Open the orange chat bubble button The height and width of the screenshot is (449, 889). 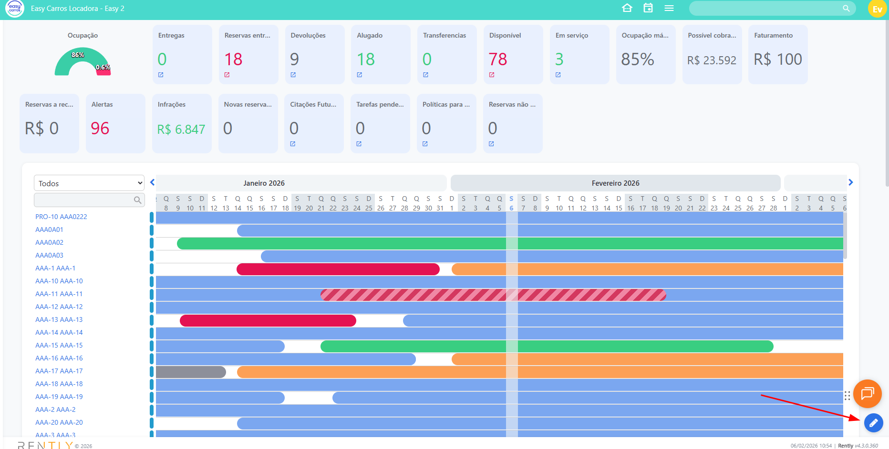(x=867, y=393)
